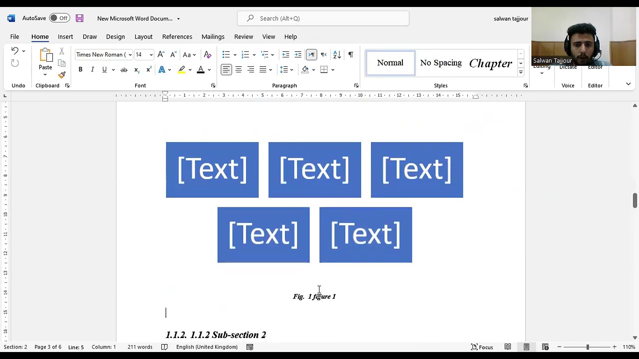
Task: Increase font size with the large A icon
Action: [x=161, y=54]
